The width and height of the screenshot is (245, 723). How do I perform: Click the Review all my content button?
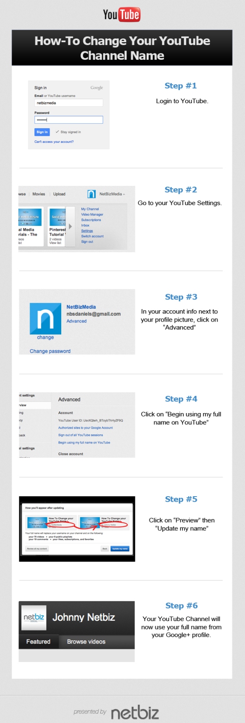point(37,548)
